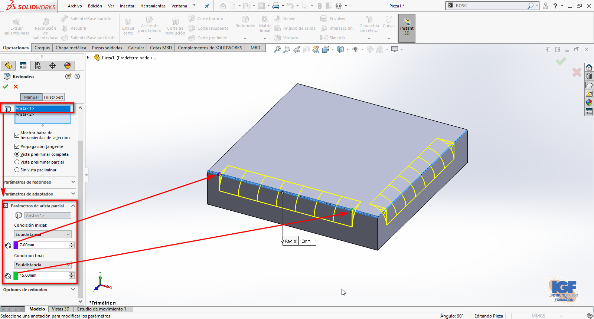Viewport: 594px width, 319px height.
Task: Open the PropertyManager tab icon
Action: coord(23,66)
